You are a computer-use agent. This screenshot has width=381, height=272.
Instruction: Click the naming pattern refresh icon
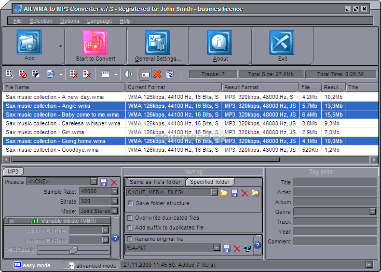pos(248,249)
